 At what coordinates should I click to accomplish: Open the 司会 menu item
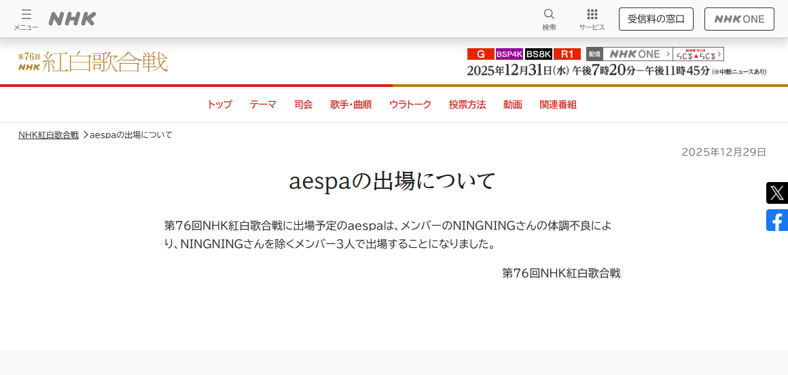tap(304, 105)
